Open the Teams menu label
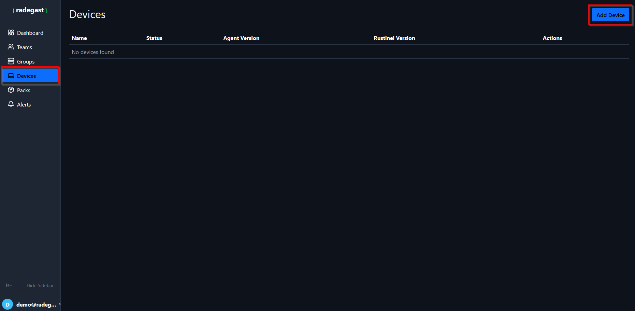 tap(25, 47)
